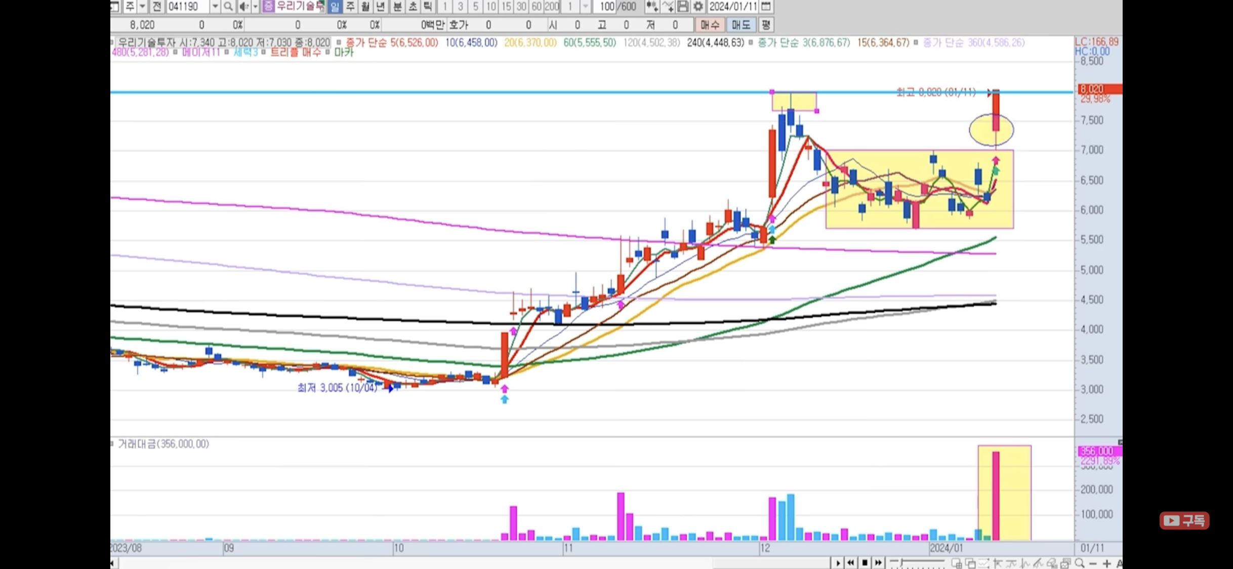Expand the speaker options dropdown arrow
Viewport: 1233px width, 569px height.
255,7
